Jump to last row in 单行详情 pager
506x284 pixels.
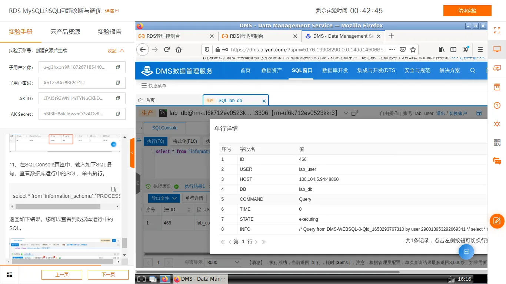[x=264, y=242]
